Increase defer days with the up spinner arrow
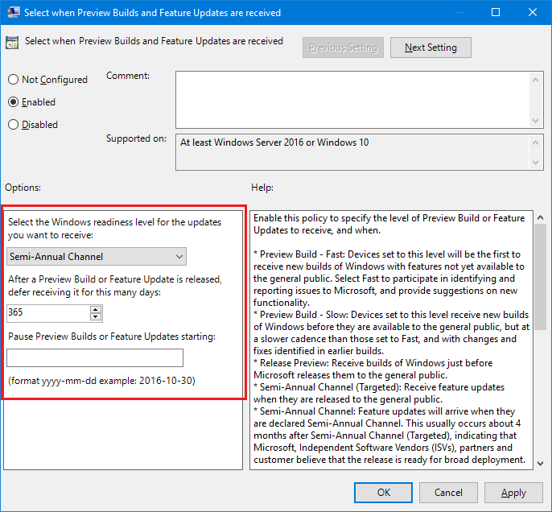 [96, 309]
